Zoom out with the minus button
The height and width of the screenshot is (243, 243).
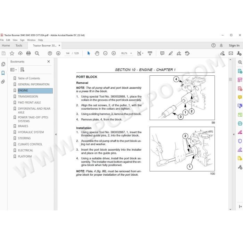click(106, 53)
